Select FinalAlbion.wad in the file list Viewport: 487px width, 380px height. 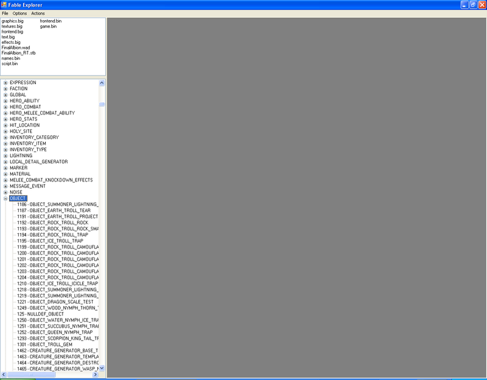coord(16,47)
